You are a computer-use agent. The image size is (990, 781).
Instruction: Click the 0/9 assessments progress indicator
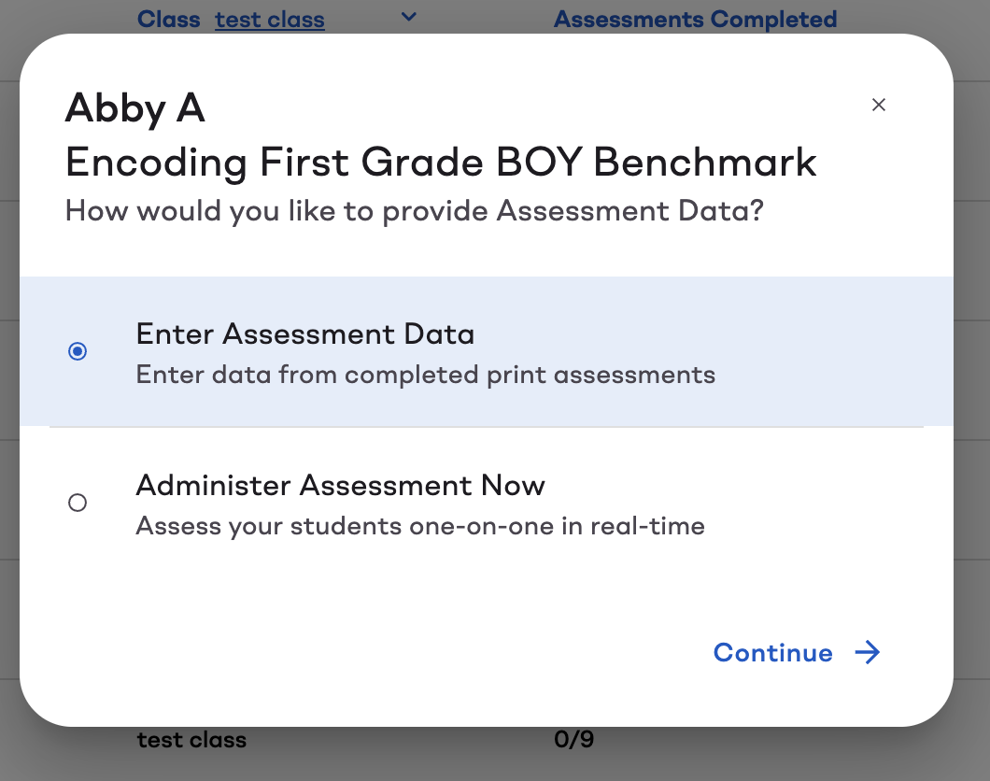tap(573, 739)
